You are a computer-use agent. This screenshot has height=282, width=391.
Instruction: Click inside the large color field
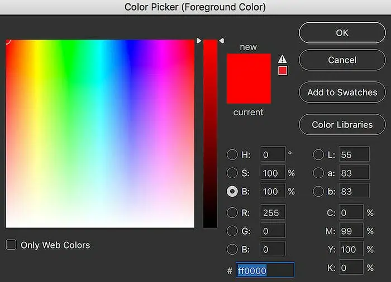[100, 134]
